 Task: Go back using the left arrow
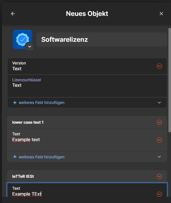13,14
